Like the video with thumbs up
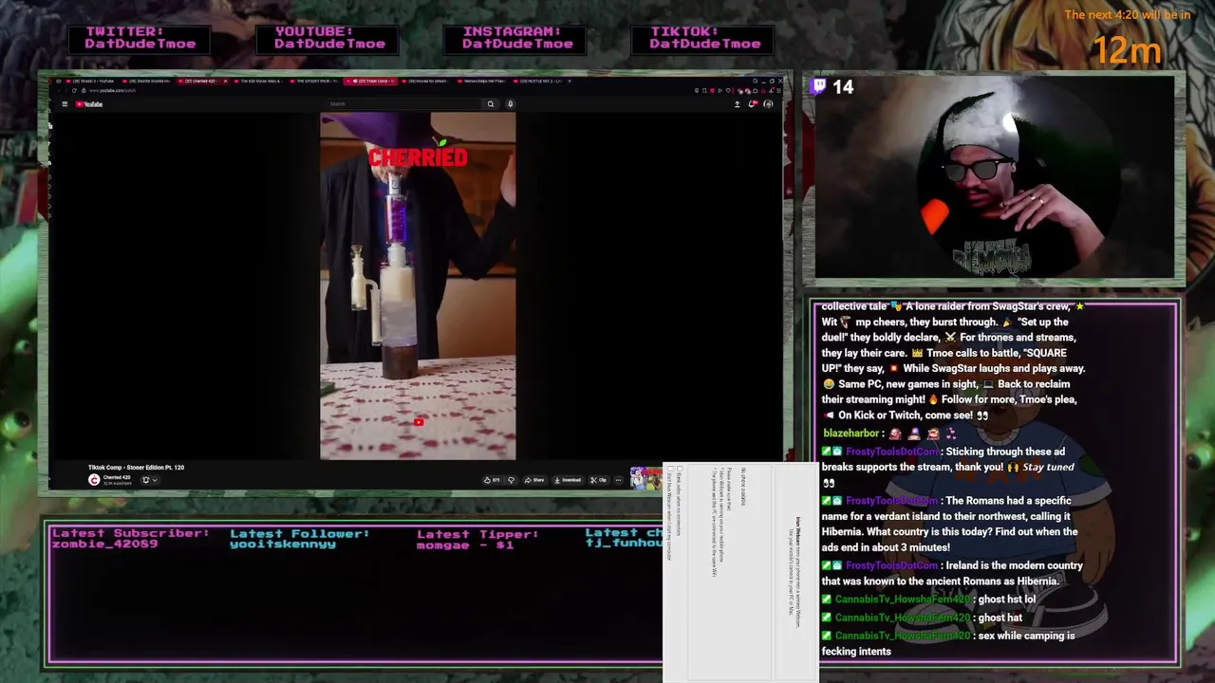 [492, 480]
